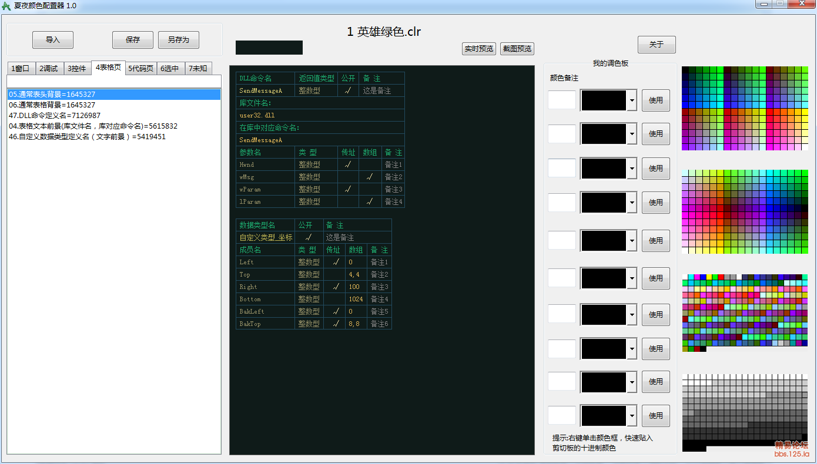Viewport: 817px width, 464px height.
Task: Click the 我的调色板 group title
Action: pos(610,63)
